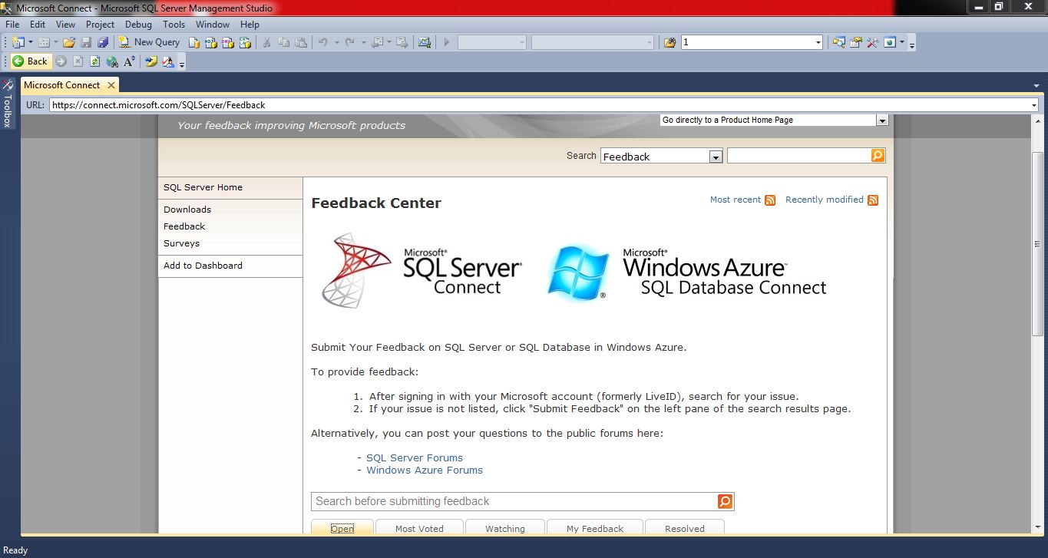
Task: Click the Find in Files icon
Action: tap(670, 42)
